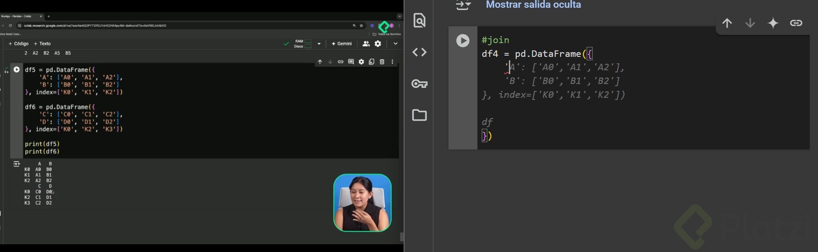Add a comment to the df5 cell
This screenshot has height=252, width=818.
coord(351,62)
